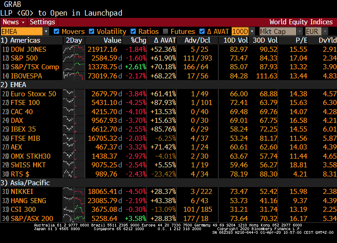This screenshot has height=243, width=337.
Task: Click the FTSE 100 change -4.25%
Action: click(x=136, y=103)
